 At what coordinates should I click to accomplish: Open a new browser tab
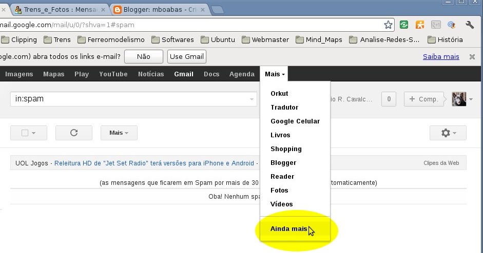(x=218, y=10)
